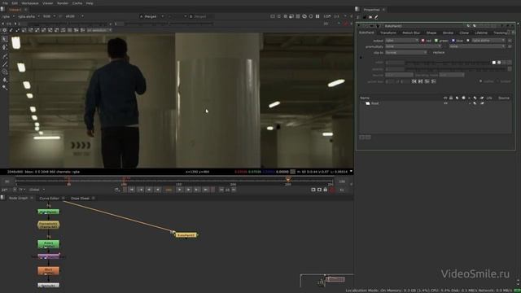The image size is (521, 293).
Task: Open the viewer RGB display dropdown
Action: (49, 16)
